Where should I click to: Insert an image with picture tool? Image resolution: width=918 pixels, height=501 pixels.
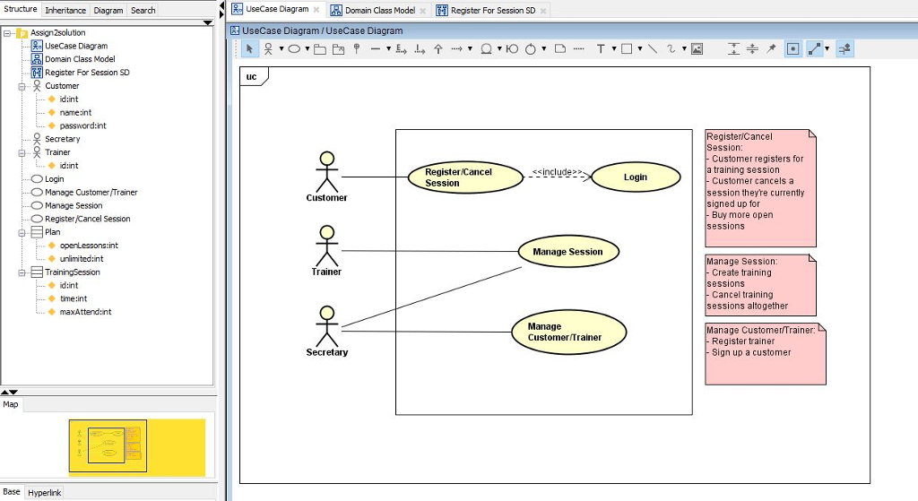(697, 49)
